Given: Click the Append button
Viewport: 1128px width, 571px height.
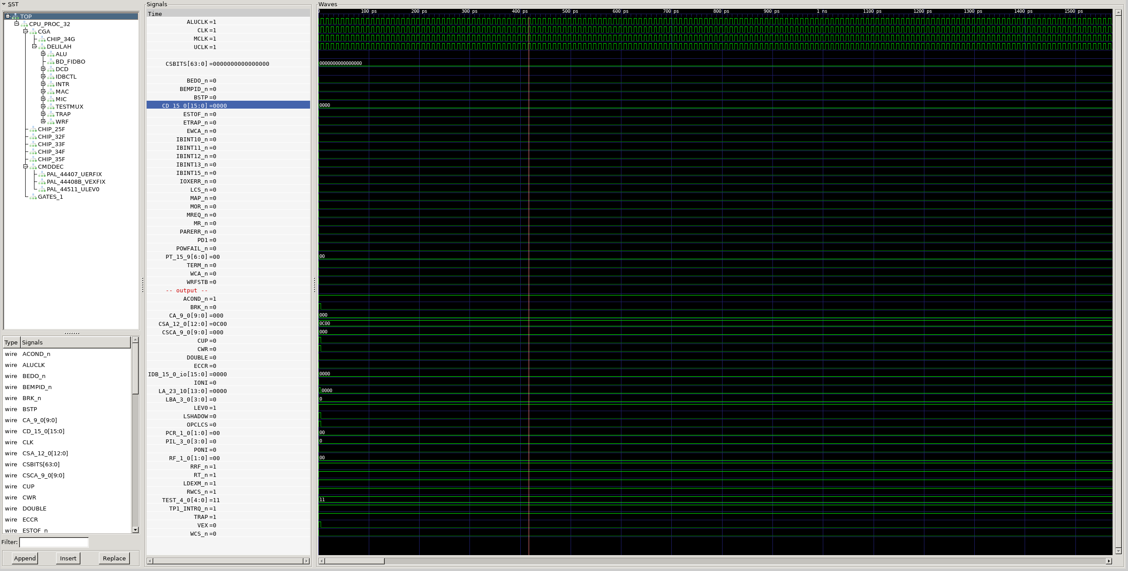Looking at the screenshot, I should [x=25, y=558].
